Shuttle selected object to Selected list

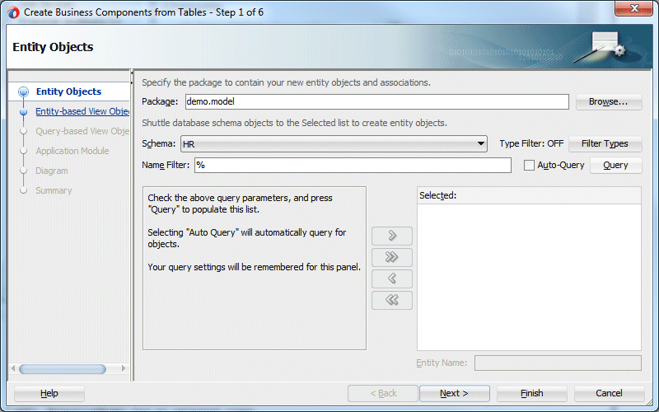[x=392, y=236]
